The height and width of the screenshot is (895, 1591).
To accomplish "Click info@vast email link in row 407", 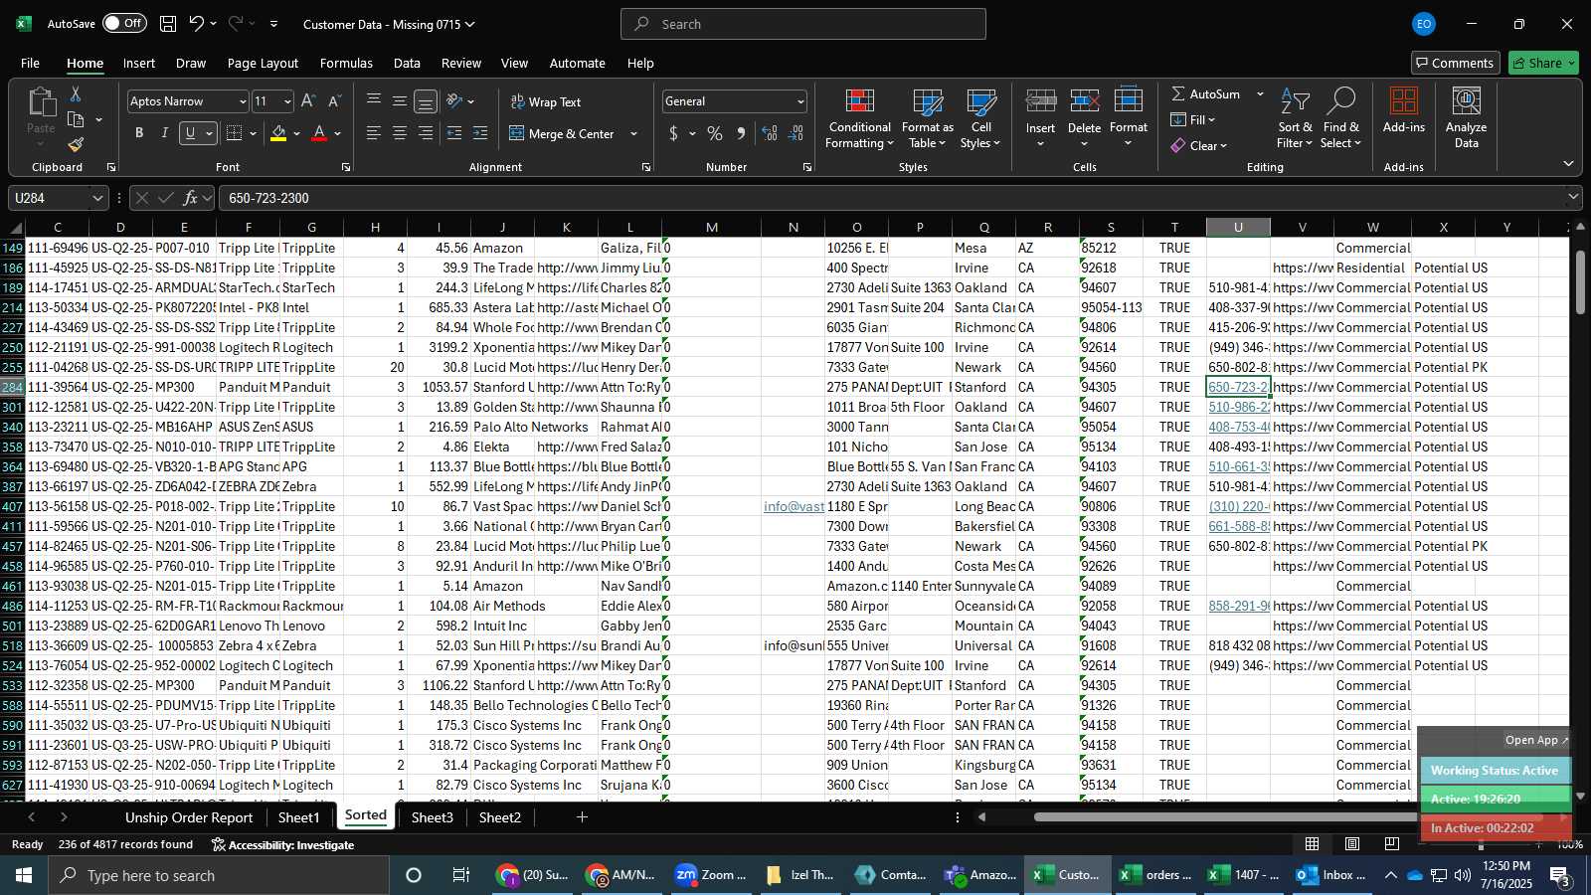I will pyautogui.click(x=794, y=506).
